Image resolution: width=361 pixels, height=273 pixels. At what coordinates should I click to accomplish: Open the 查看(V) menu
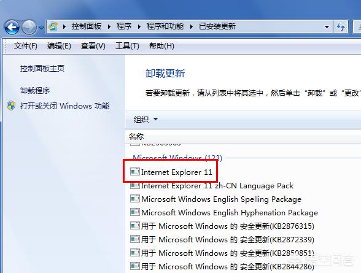(x=93, y=46)
